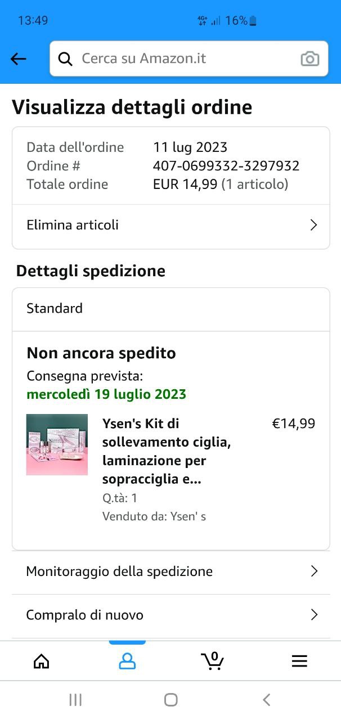Tap the battery status indicator

(253, 21)
